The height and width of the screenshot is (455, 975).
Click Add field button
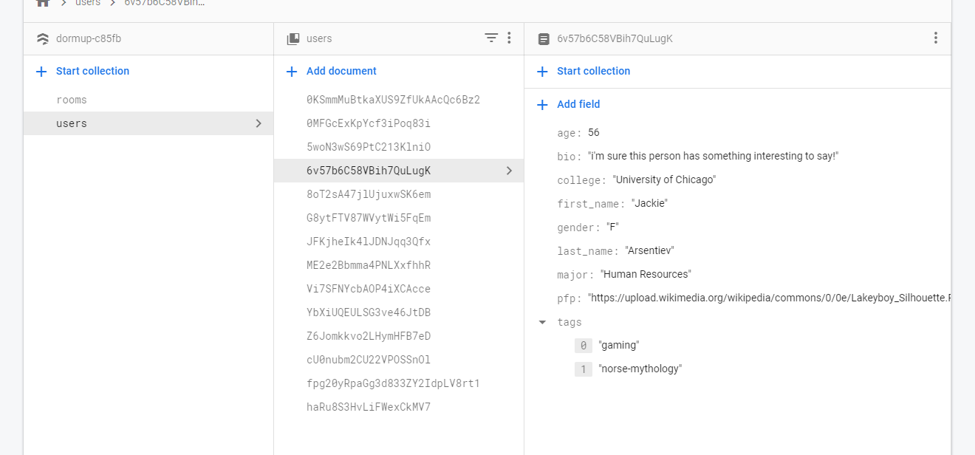pyautogui.click(x=578, y=105)
